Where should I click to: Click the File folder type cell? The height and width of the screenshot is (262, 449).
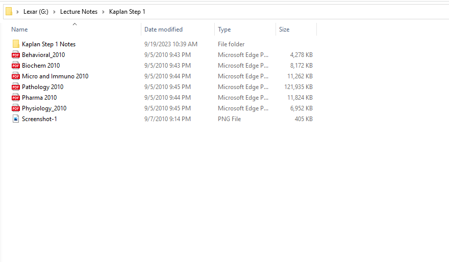coord(231,44)
